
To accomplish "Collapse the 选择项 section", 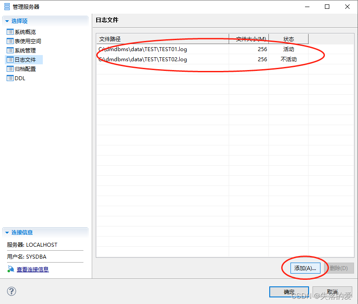I will click(7, 21).
